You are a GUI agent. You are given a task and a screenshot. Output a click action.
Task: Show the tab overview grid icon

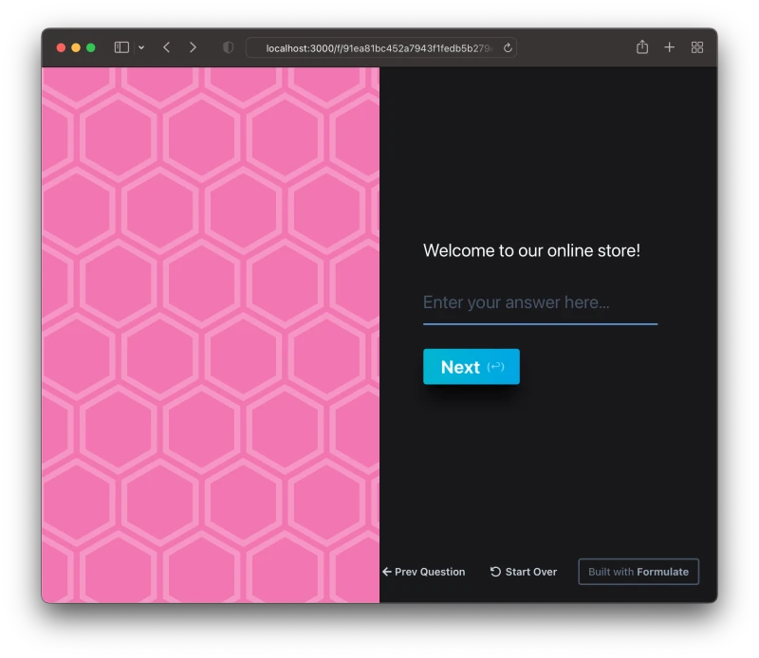[x=697, y=47]
